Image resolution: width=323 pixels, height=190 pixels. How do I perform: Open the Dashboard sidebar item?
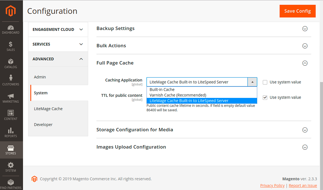click(11, 30)
